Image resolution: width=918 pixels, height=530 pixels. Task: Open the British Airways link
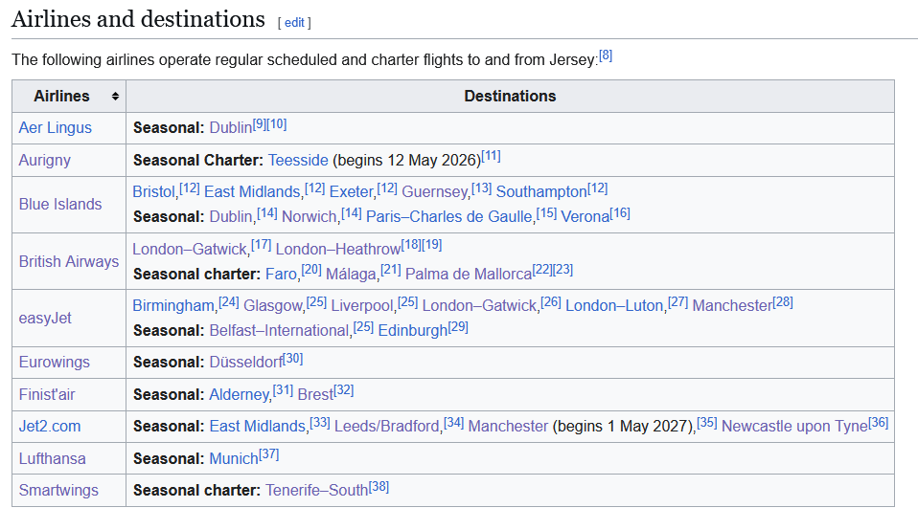tap(69, 261)
